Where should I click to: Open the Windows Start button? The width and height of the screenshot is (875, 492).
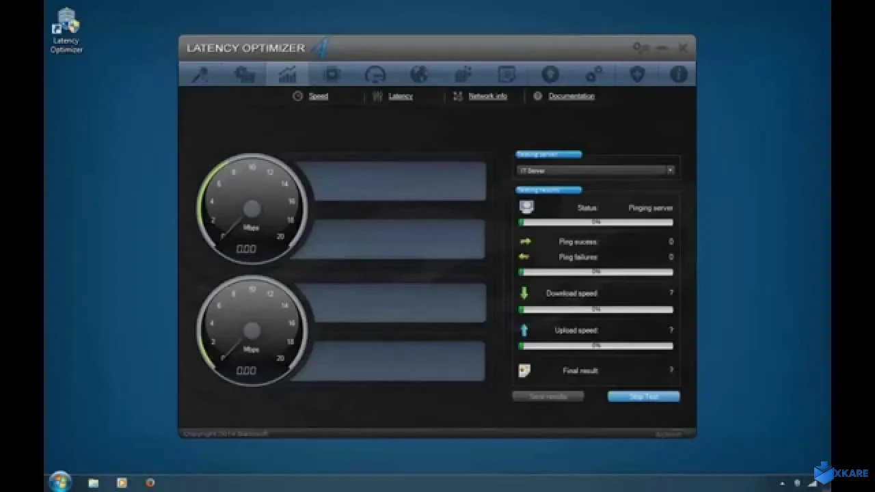click(x=60, y=482)
